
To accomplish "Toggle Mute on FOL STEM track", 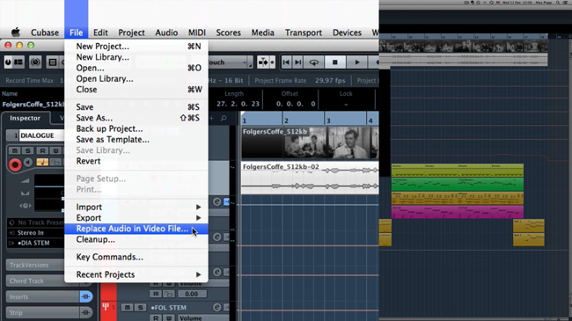I will 127,308.
